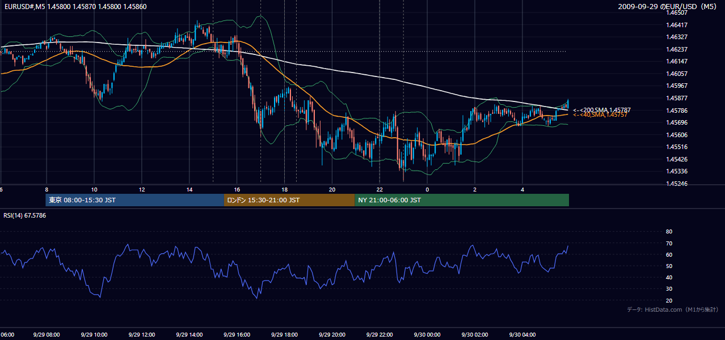This screenshot has height=340, width=725.
Task: Click the 1.45606 price axis label
Action: click(676, 135)
